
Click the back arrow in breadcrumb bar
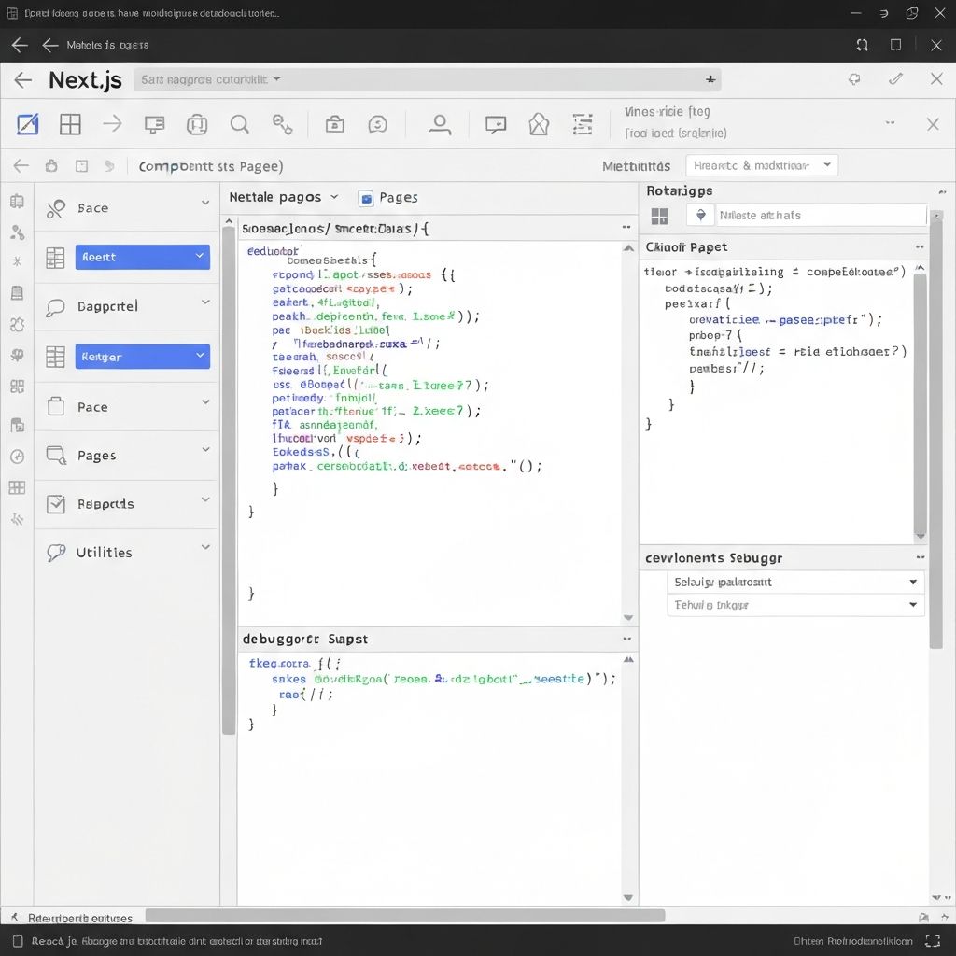point(21,166)
